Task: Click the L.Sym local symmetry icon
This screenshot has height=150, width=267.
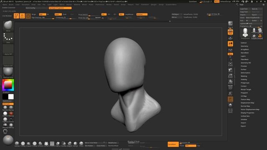Action: pos(230,50)
